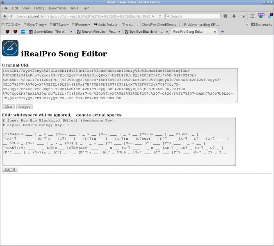Click the browser back arrow button
Image resolution: width=274 pixels, height=246 pixels.
(x=5, y=16)
